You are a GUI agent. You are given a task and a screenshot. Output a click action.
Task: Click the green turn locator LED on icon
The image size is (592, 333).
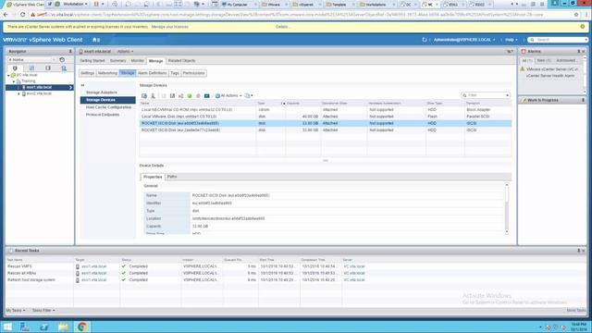[x=190, y=96]
